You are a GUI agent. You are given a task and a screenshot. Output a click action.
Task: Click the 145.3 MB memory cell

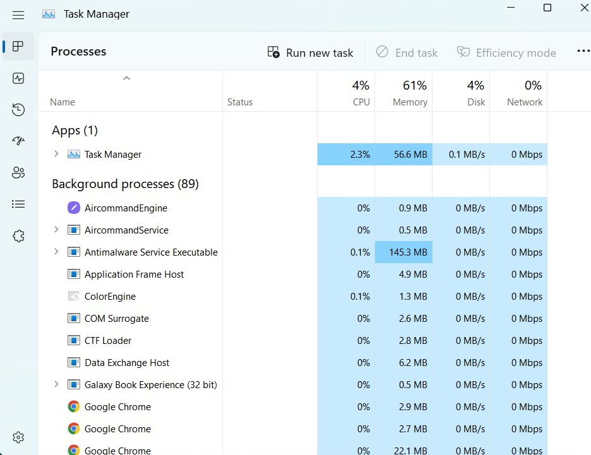(x=403, y=252)
